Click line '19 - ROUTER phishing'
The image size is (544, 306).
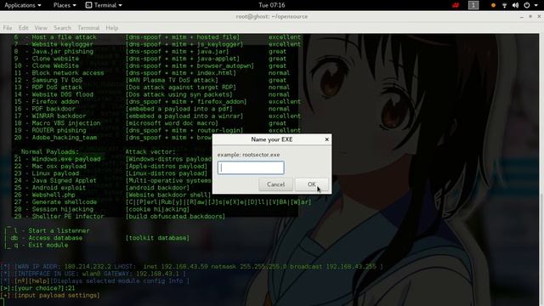(50, 130)
